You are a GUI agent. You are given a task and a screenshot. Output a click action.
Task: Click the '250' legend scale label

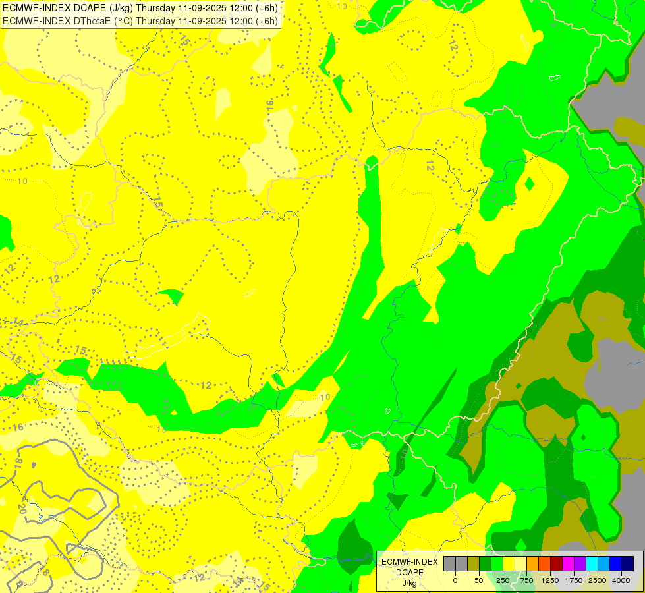[503, 580]
